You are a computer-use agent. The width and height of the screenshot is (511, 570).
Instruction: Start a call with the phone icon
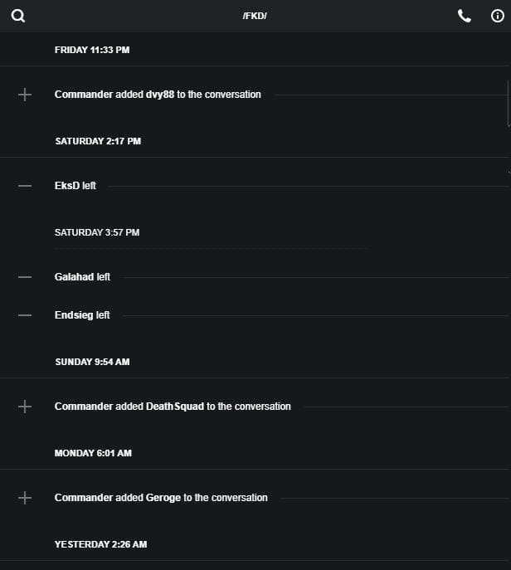pos(465,16)
